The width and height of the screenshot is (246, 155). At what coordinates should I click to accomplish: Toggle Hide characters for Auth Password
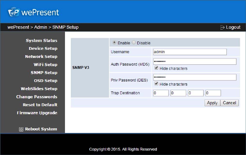[x=156, y=68]
